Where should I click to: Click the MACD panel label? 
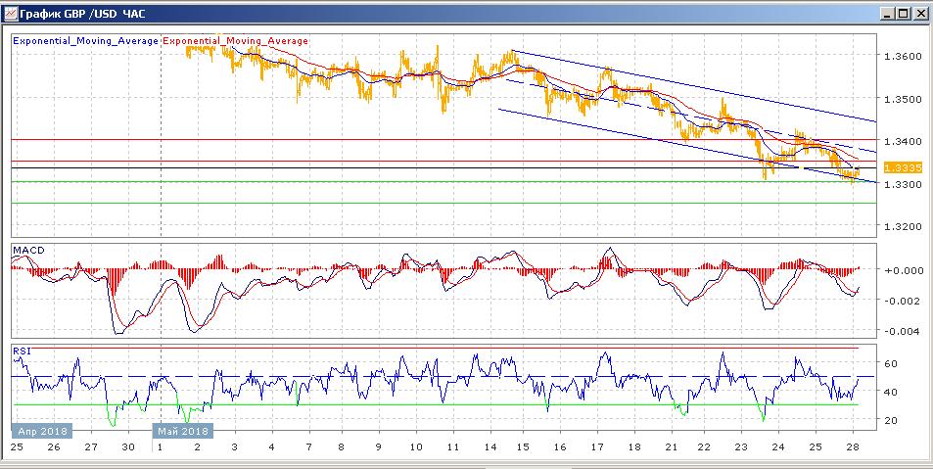tap(28, 250)
